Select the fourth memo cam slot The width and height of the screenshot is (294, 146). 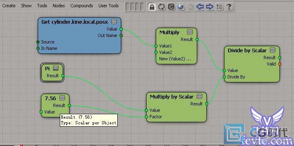click(x=142, y=7)
